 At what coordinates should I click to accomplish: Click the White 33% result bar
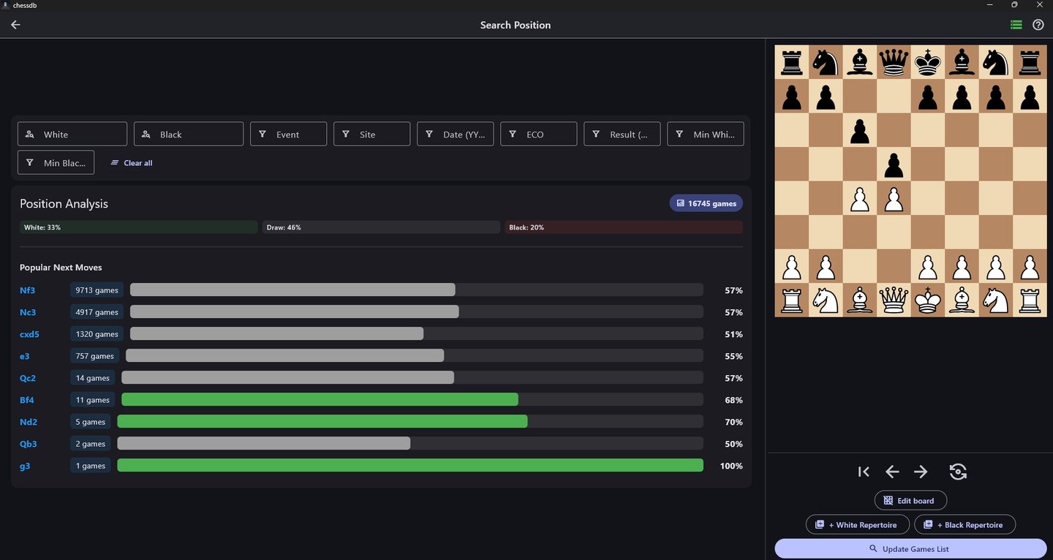tap(139, 227)
